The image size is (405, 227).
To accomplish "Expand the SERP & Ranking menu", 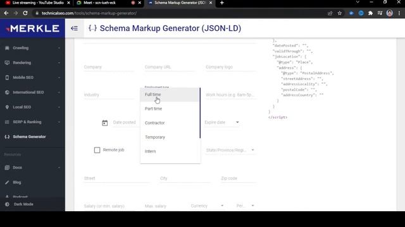I will pyautogui.click(x=59, y=122).
